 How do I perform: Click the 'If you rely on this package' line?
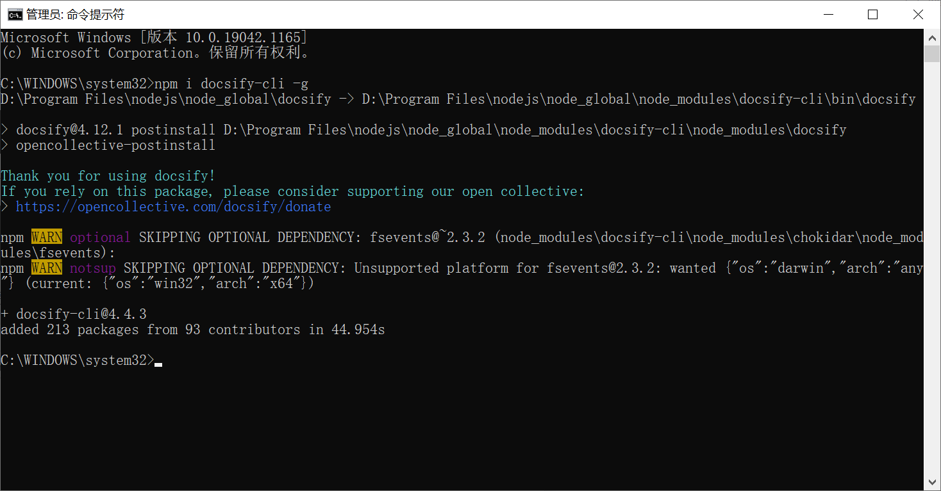tap(293, 191)
